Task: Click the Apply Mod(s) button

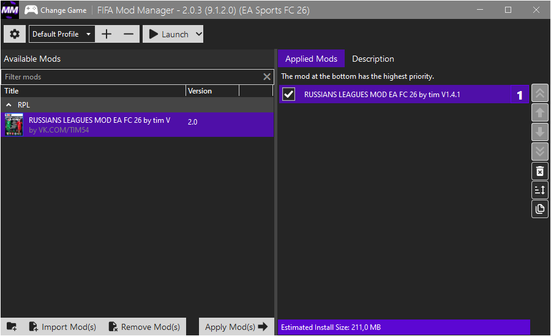Action: pyautogui.click(x=236, y=327)
